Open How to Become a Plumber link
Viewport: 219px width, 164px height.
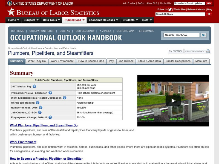pos(46,159)
